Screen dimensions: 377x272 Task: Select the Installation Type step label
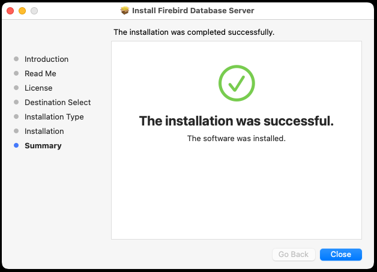pos(54,117)
